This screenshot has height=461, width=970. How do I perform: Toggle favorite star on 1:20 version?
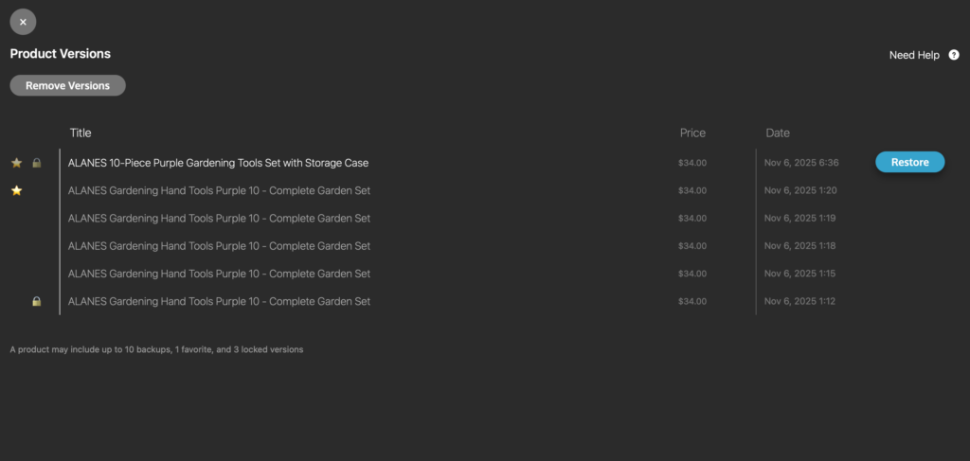(x=16, y=190)
